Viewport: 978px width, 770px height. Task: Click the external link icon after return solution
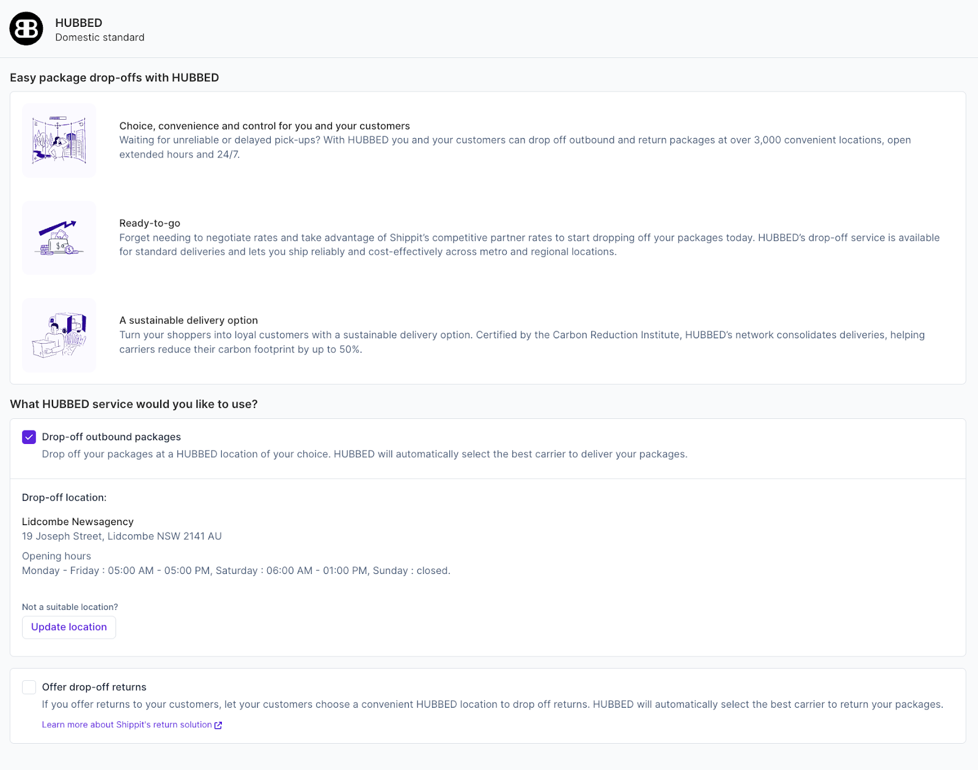click(x=218, y=725)
